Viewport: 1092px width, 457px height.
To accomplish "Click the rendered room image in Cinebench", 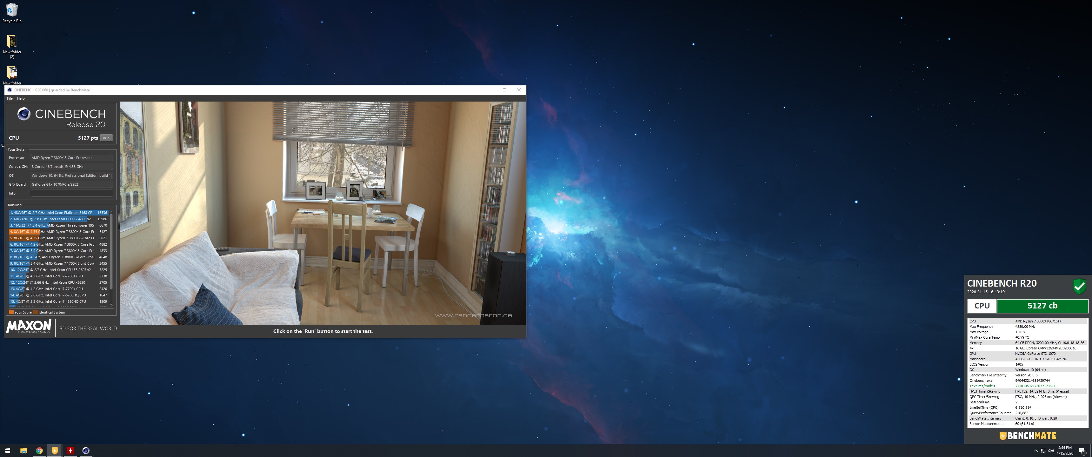I will (323, 213).
